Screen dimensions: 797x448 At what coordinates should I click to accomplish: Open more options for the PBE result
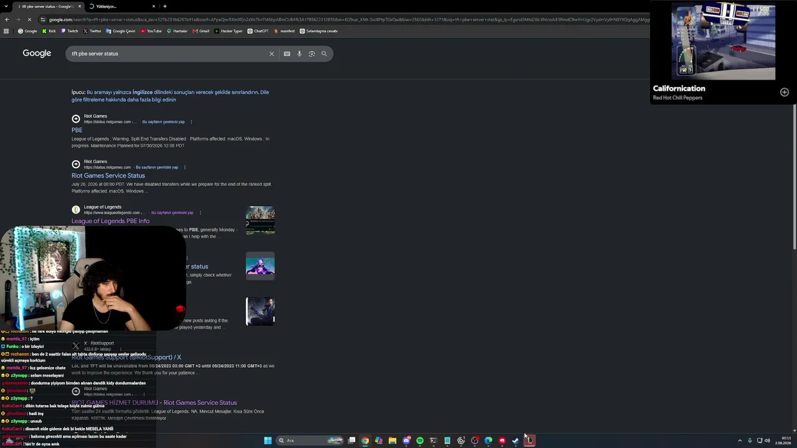click(x=191, y=122)
